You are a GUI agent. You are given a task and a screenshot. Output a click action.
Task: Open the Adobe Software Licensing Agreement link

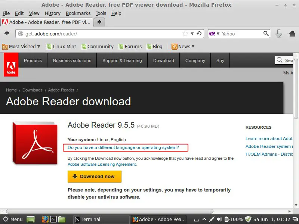pyautogui.click(x=102, y=164)
